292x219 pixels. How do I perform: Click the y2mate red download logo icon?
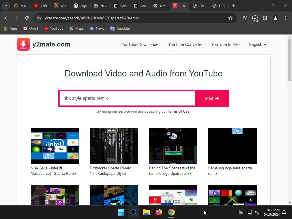point(23,44)
